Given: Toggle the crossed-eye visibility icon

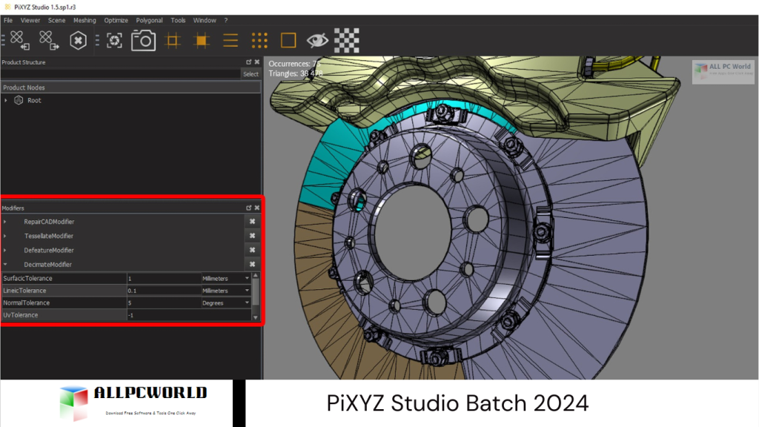Looking at the screenshot, I should 317,40.
